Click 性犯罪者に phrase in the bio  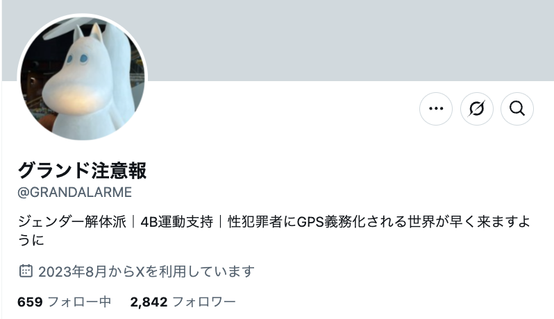pos(262,222)
